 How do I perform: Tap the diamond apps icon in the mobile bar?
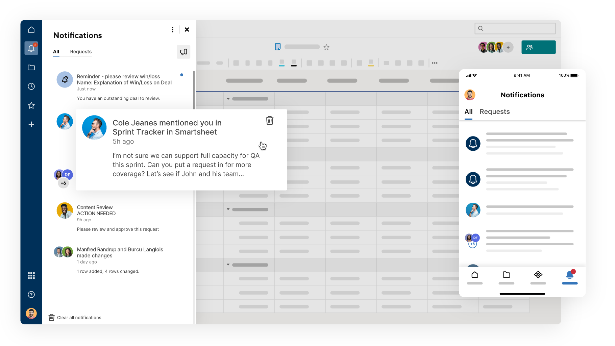(x=538, y=275)
